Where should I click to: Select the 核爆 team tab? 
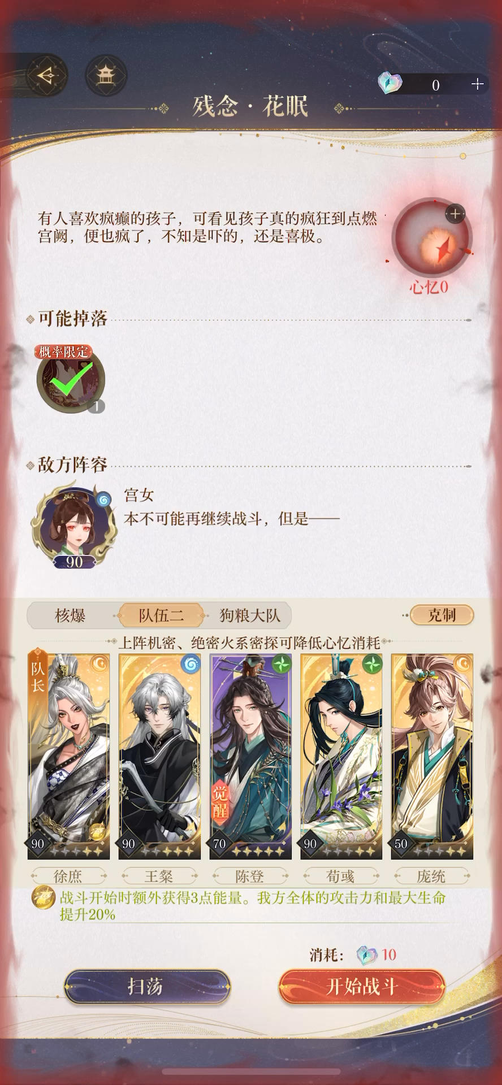70,615
